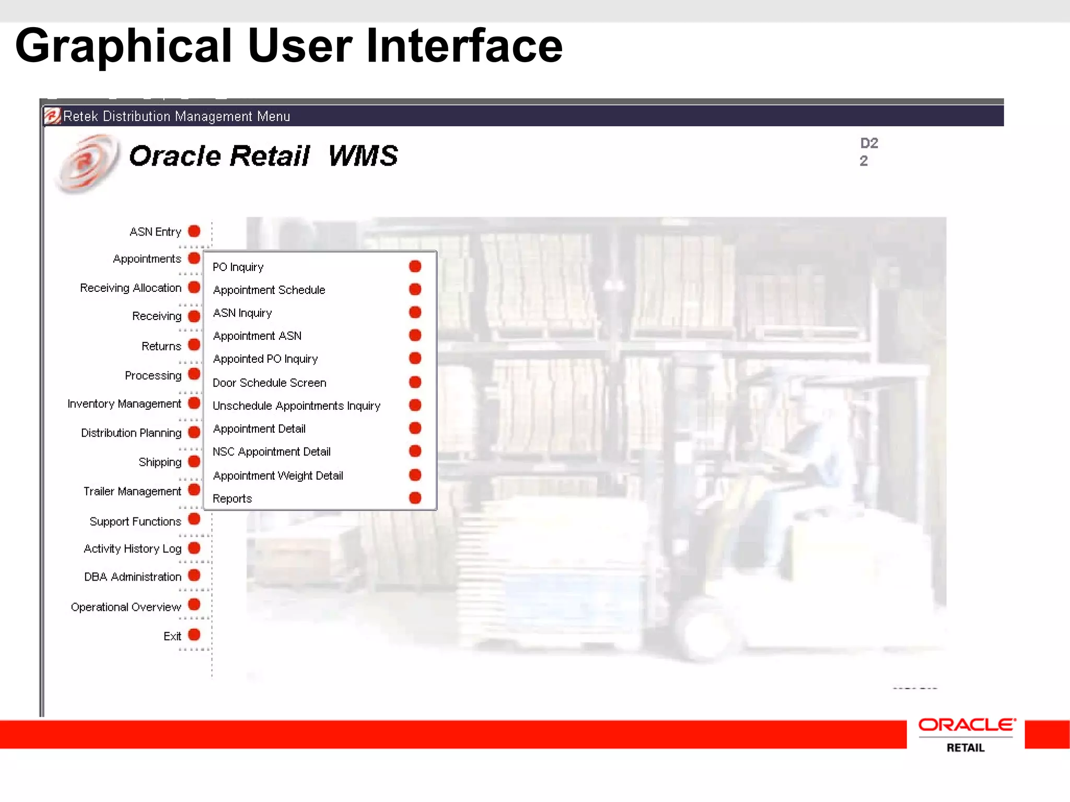The image size is (1070, 802).
Task: Click the red dot next to Trailer Management
Action: (x=194, y=490)
